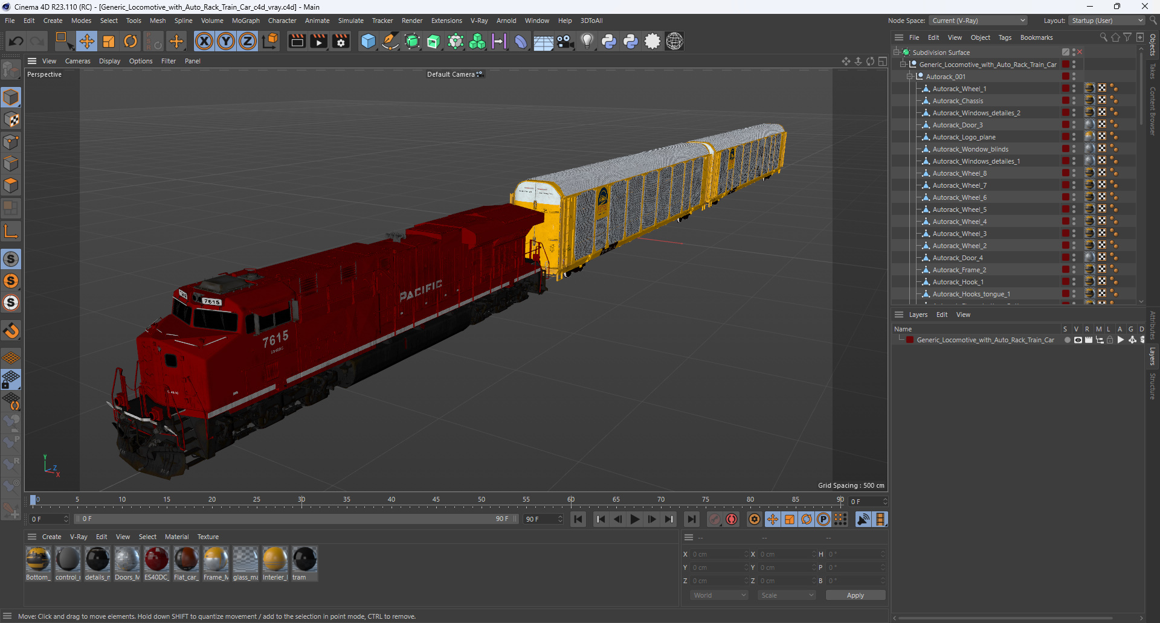Image resolution: width=1160 pixels, height=623 pixels.
Task: Open the Material Manager Texture menu
Action: click(208, 537)
